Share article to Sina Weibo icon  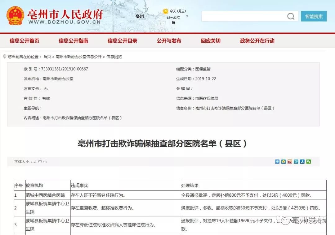point(290,162)
